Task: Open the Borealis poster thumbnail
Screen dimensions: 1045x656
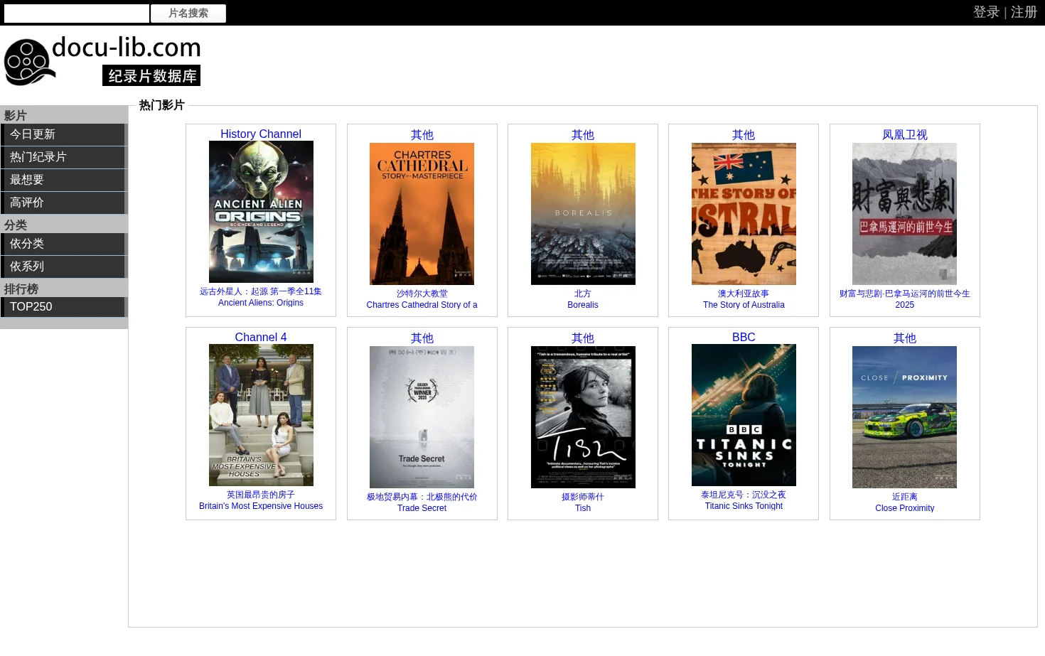Action: point(583,214)
